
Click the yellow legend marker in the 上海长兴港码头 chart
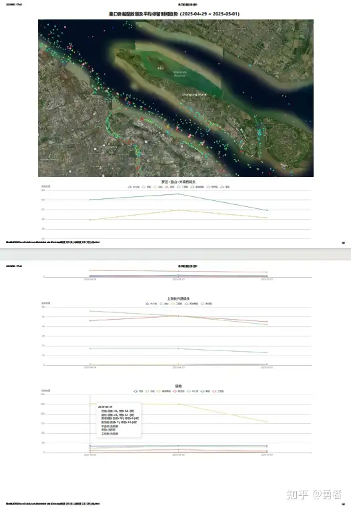coord(173,304)
